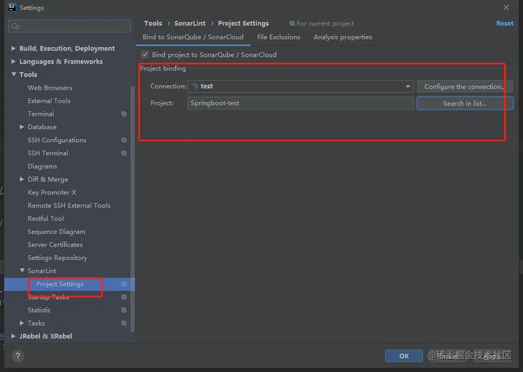Select Database settings entry
Screen dimensions: 523x372
click(x=42, y=127)
